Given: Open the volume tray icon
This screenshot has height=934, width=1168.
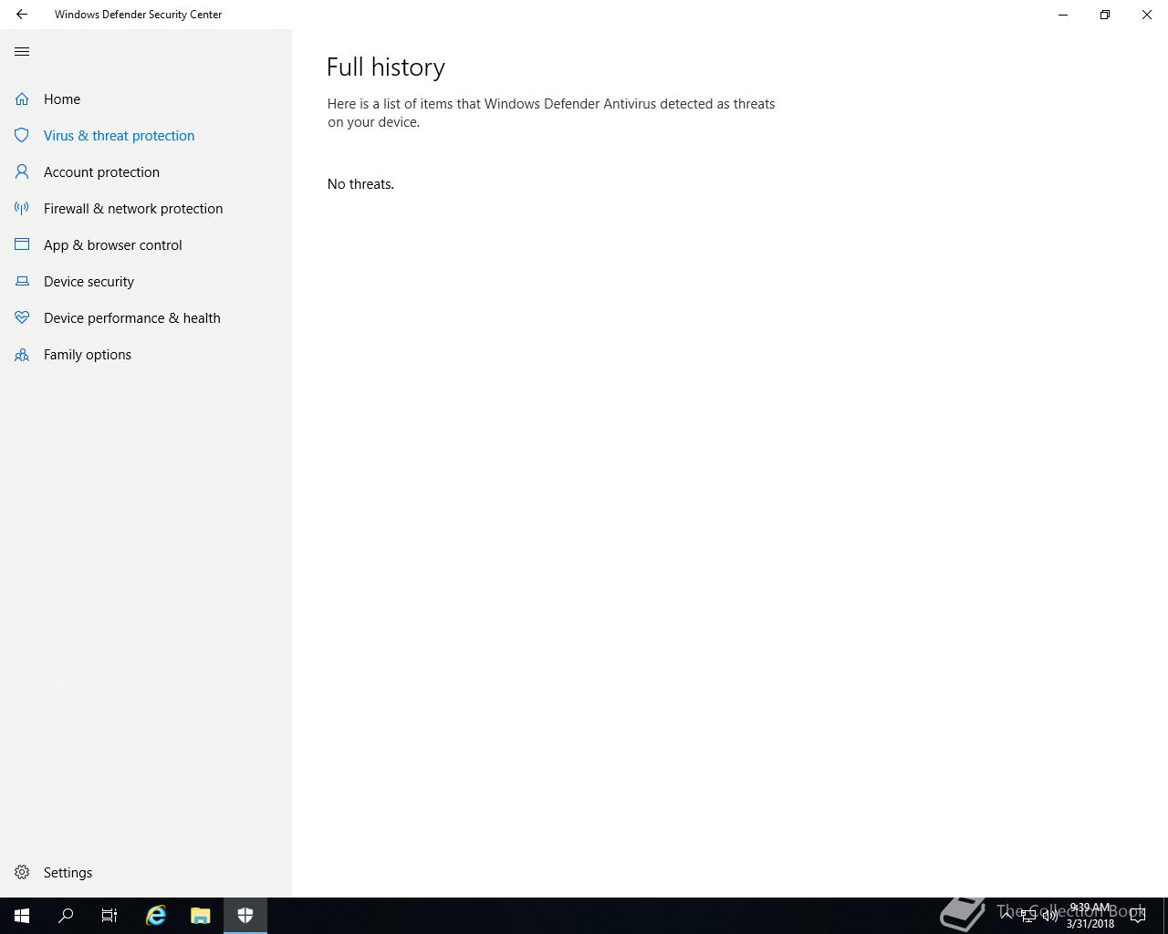Looking at the screenshot, I should [x=1050, y=916].
